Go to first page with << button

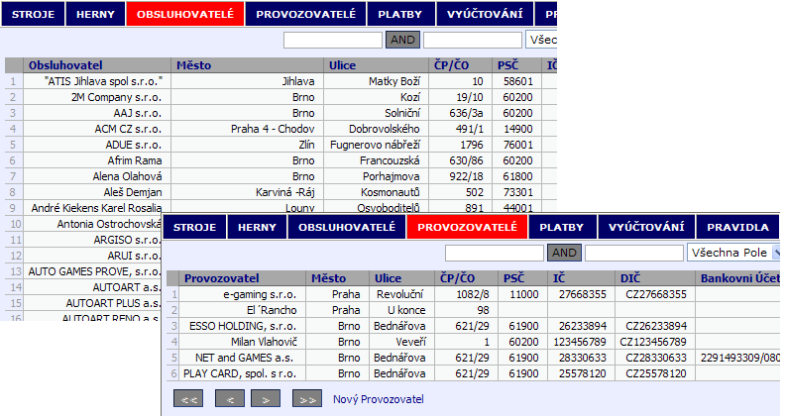pos(188,399)
